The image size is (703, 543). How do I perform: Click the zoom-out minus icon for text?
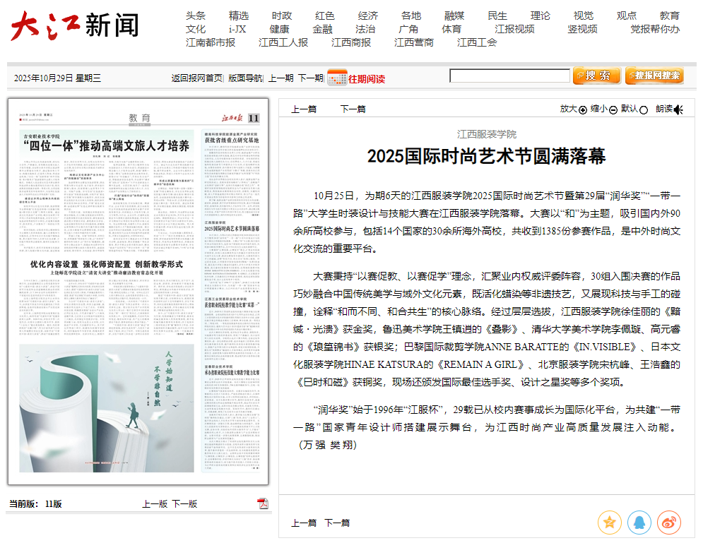pos(613,109)
